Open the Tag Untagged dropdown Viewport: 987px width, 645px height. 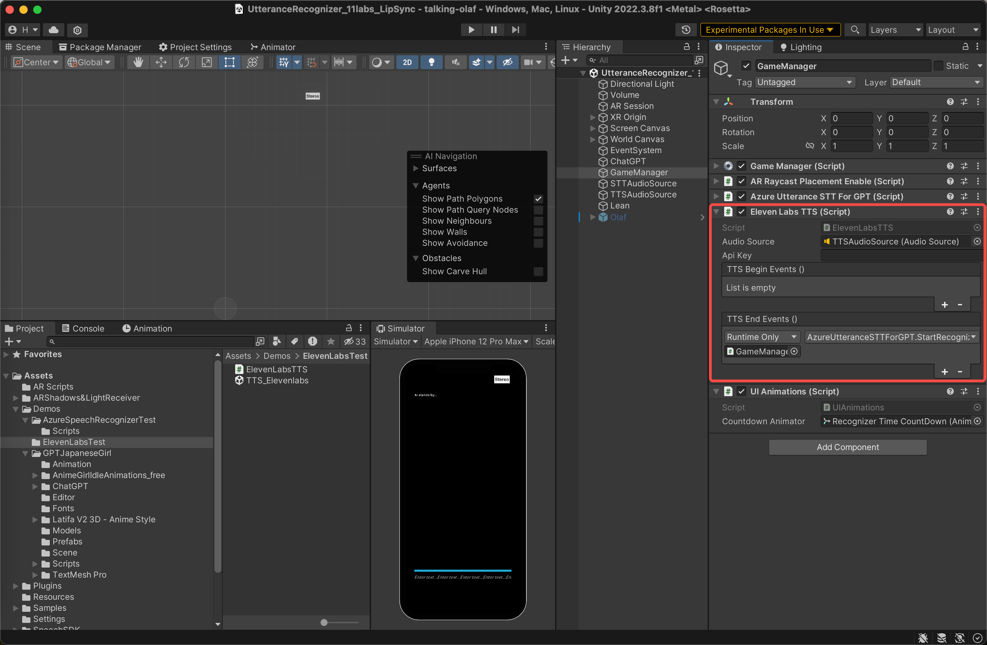click(x=804, y=83)
